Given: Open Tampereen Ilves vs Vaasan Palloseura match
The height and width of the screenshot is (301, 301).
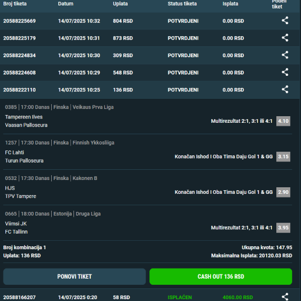Looking at the screenshot, I should pos(26,121).
